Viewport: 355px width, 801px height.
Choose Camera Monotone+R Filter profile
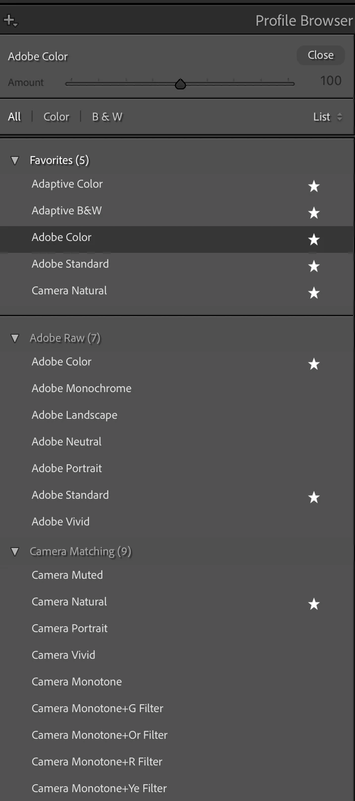click(97, 761)
